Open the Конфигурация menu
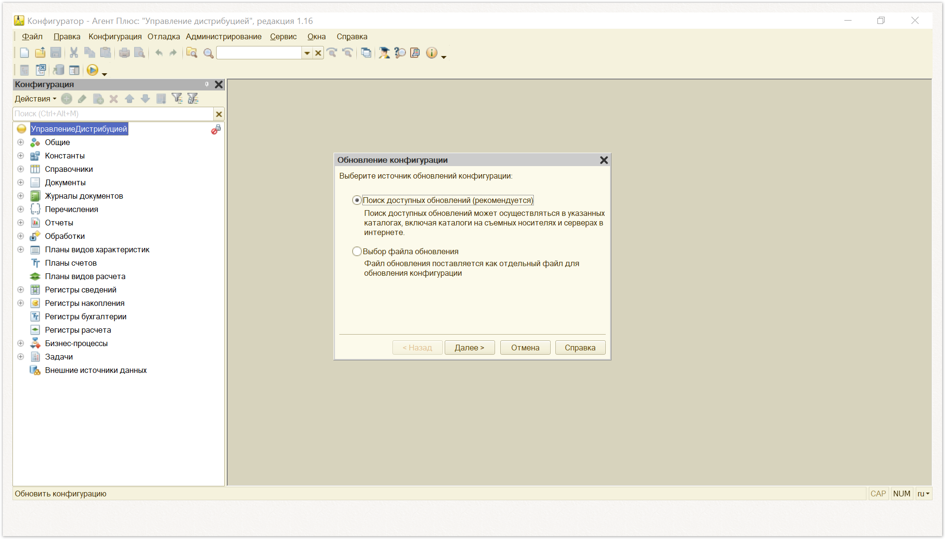Viewport: 945px width, 539px height. pos(115,36)
